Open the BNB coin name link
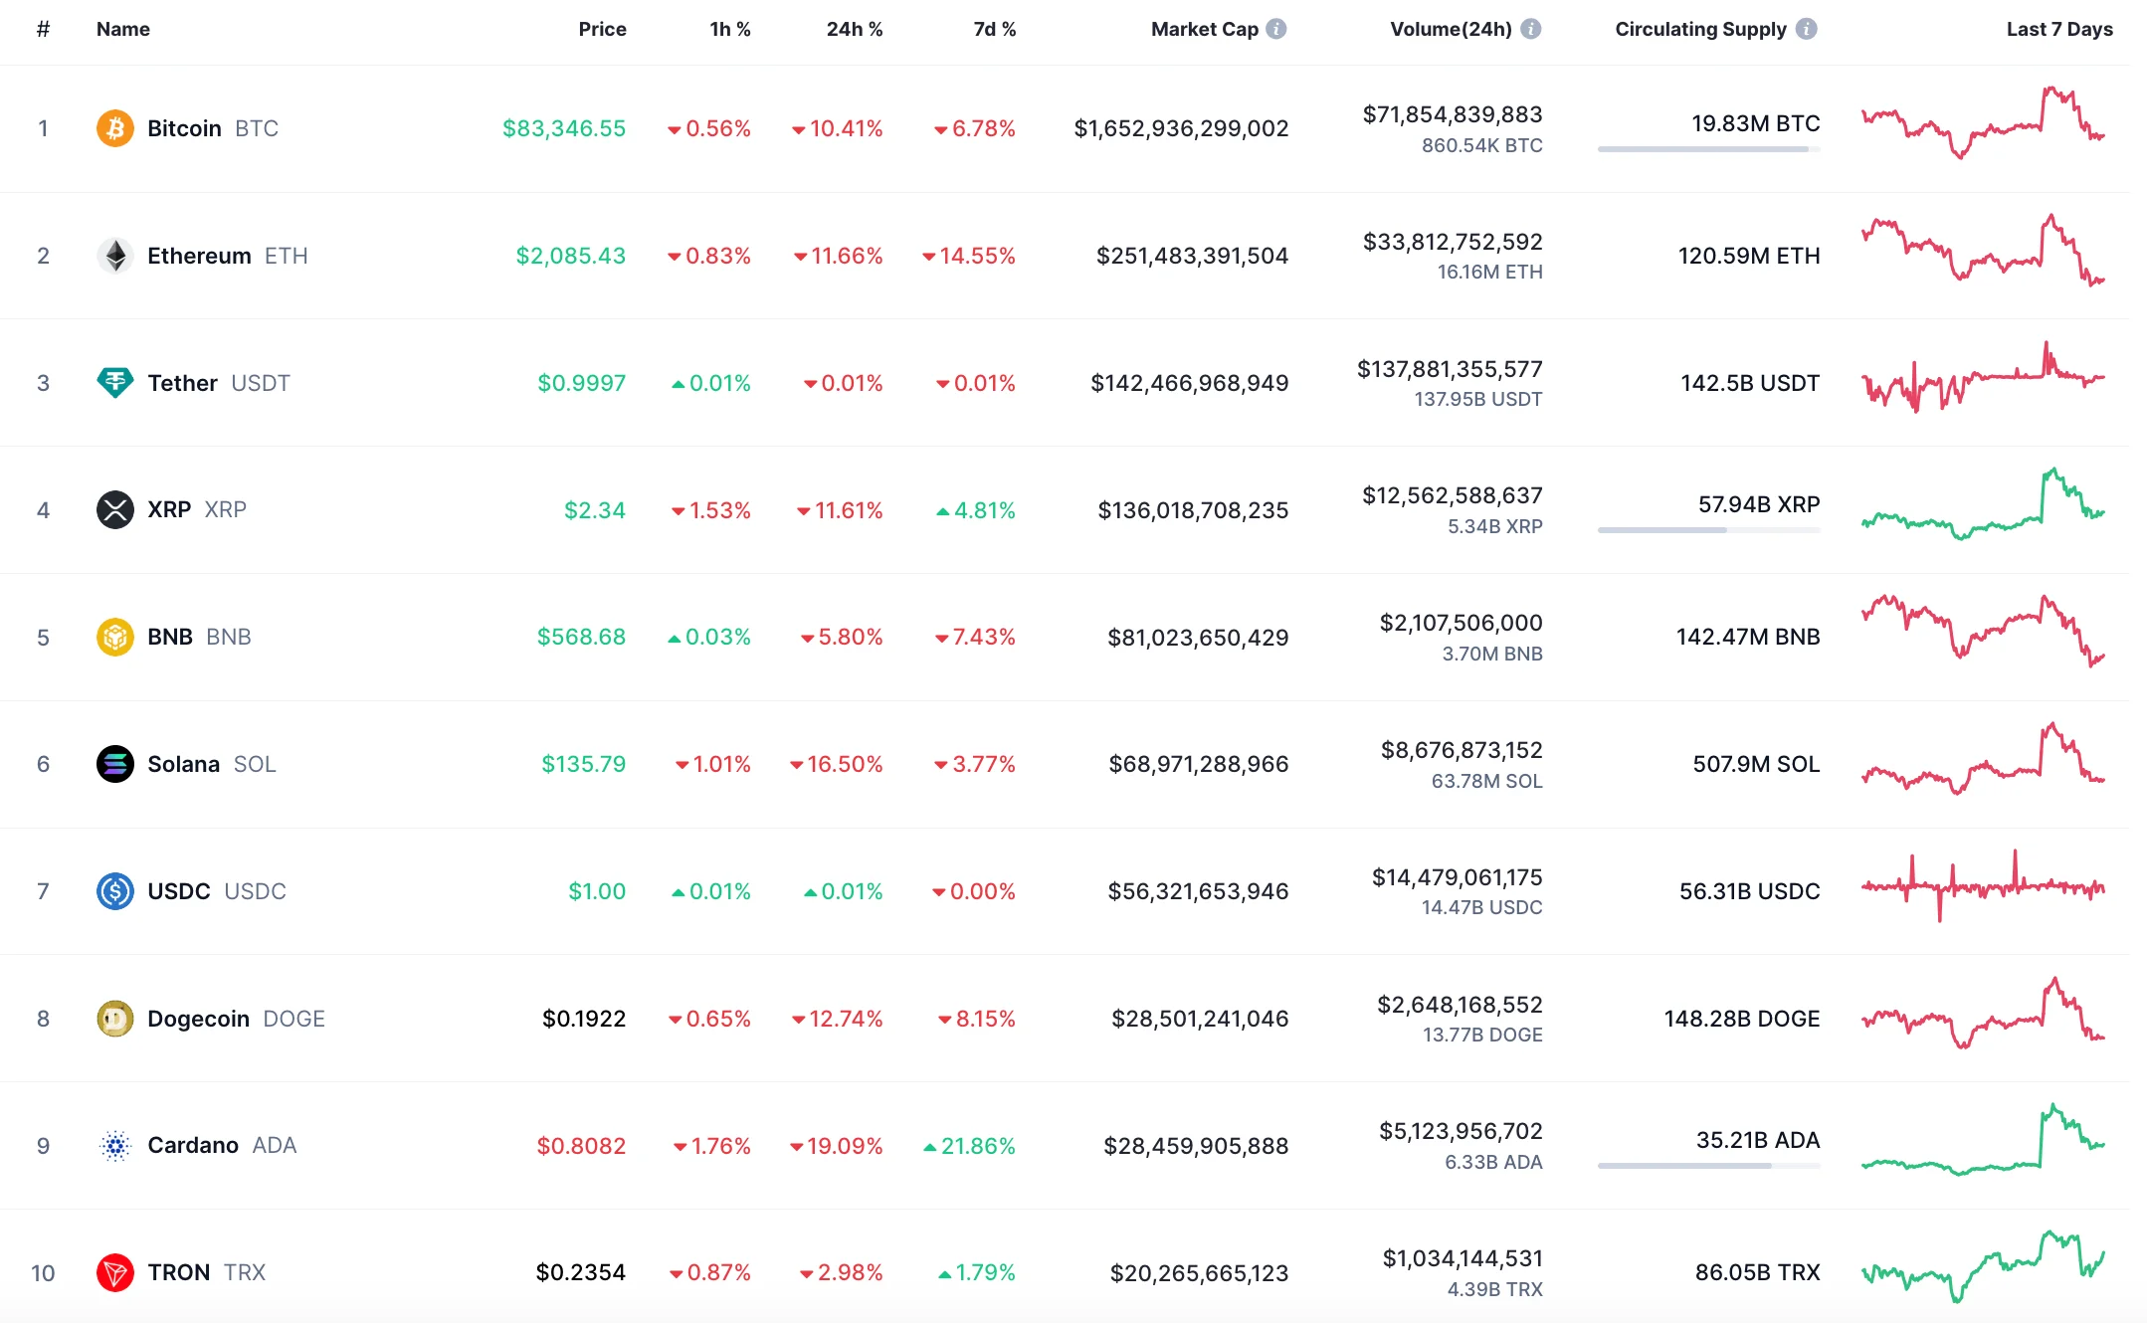The width and height of the screenshot is (2147, 1323). (x=170, y=637)
